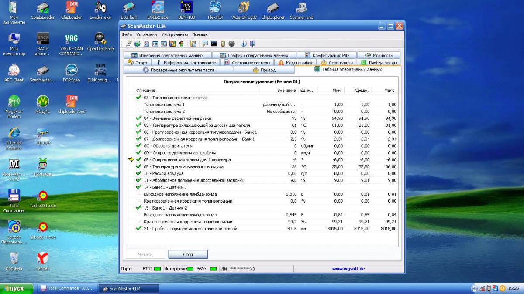Click the BDM-100 desktop icon
The width and height of the screenshot is (524, 294).
coord(186,11)
